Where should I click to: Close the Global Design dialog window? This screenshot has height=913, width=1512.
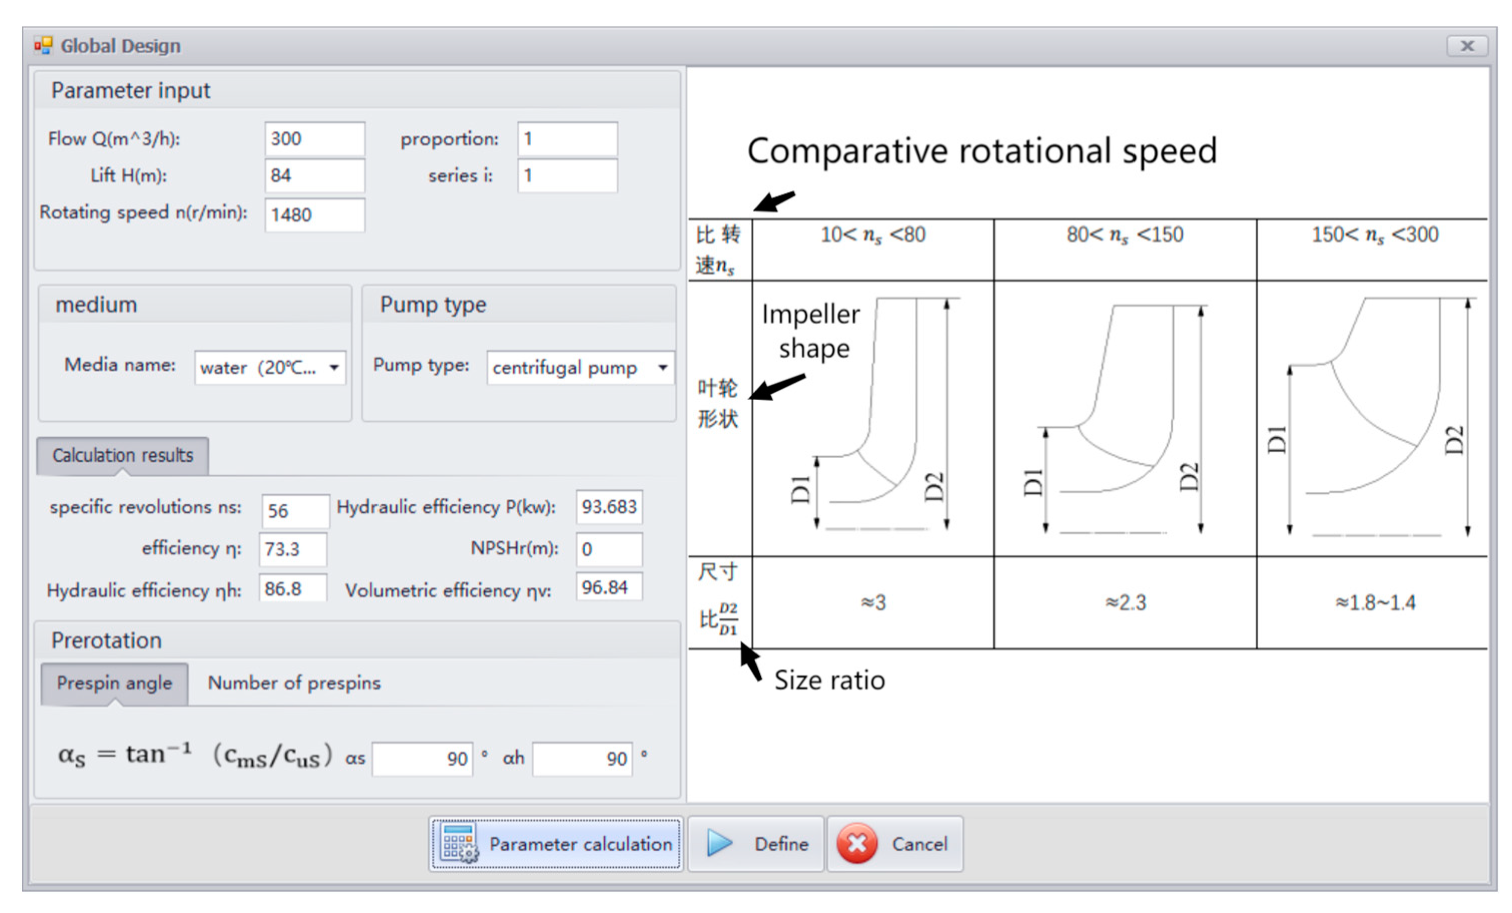coord(1467,46)
